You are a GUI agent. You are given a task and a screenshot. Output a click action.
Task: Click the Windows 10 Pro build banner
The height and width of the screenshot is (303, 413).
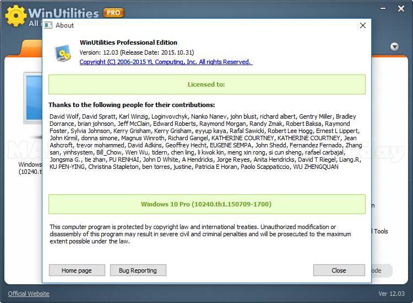[x=206, y=204]
